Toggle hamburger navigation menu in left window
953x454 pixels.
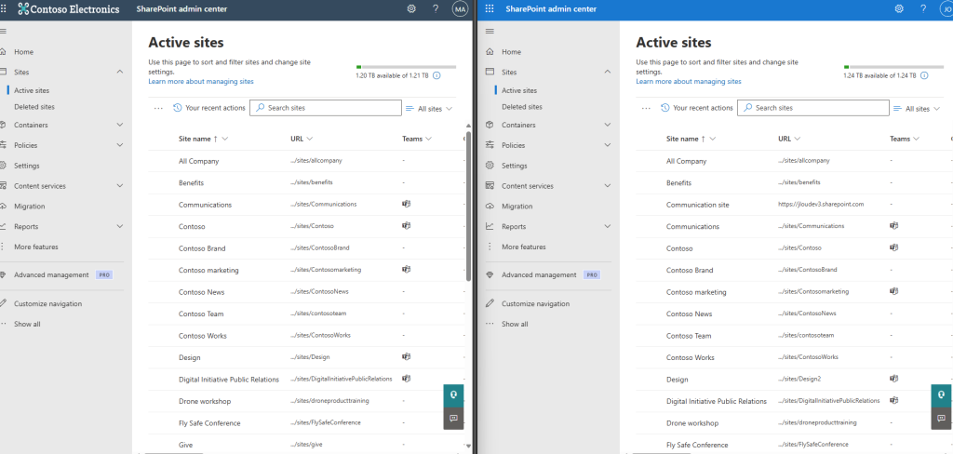(x=3, y=31)
